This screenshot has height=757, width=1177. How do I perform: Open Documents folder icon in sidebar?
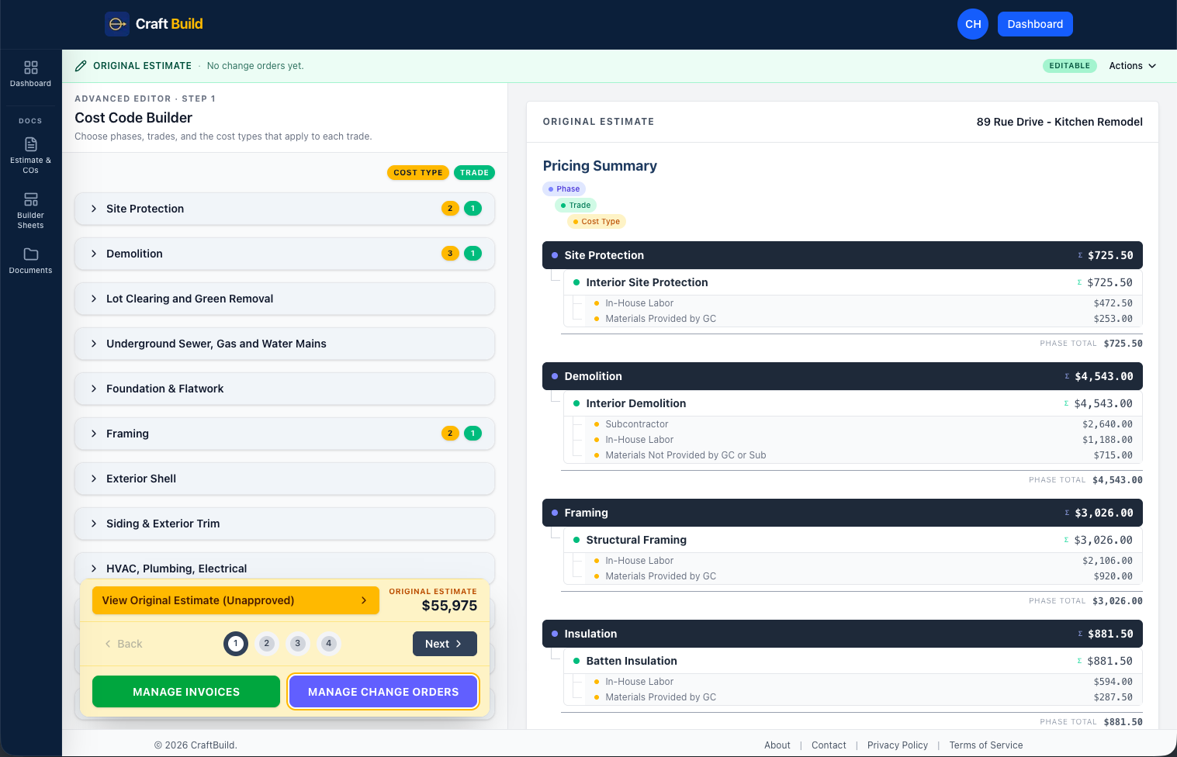[x=31, y=254]
